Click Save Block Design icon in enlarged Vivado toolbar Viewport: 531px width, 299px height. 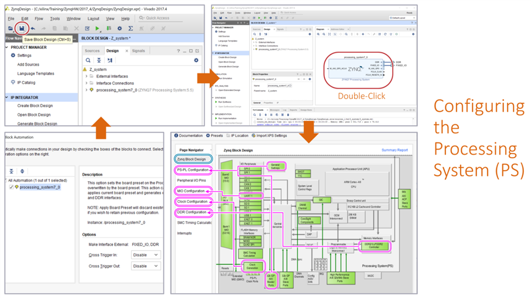pyautogui.click(x=22, y=29)
